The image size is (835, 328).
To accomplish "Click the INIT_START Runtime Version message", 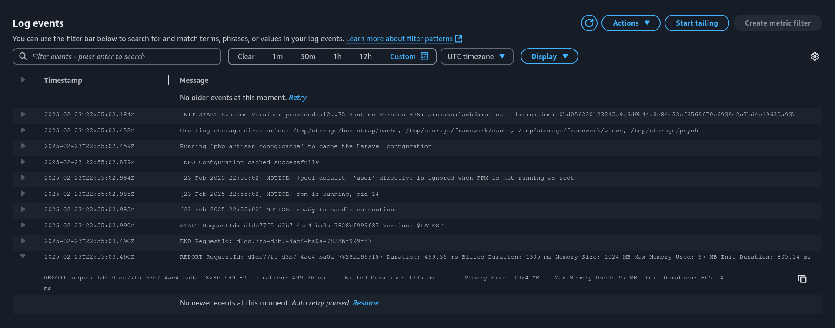I will coord(488,115).
